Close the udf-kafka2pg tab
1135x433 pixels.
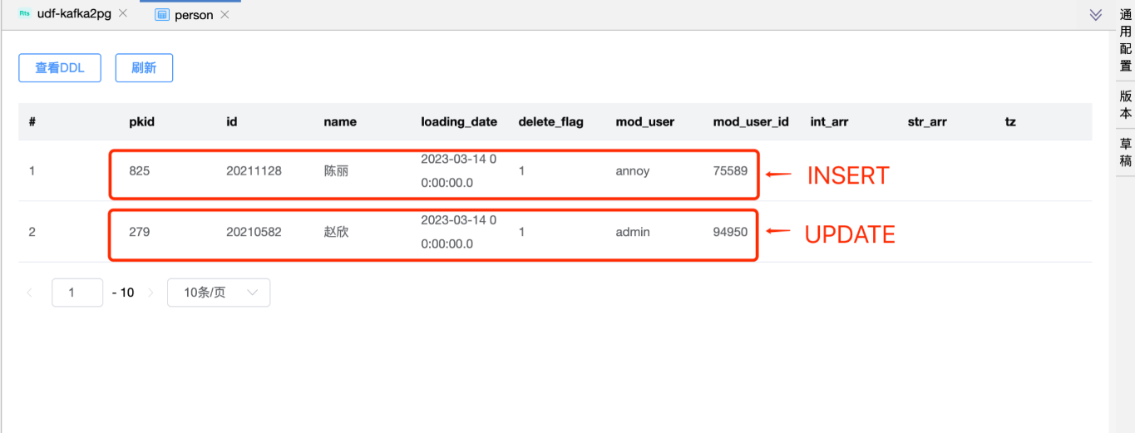click(x=123, y=14)
